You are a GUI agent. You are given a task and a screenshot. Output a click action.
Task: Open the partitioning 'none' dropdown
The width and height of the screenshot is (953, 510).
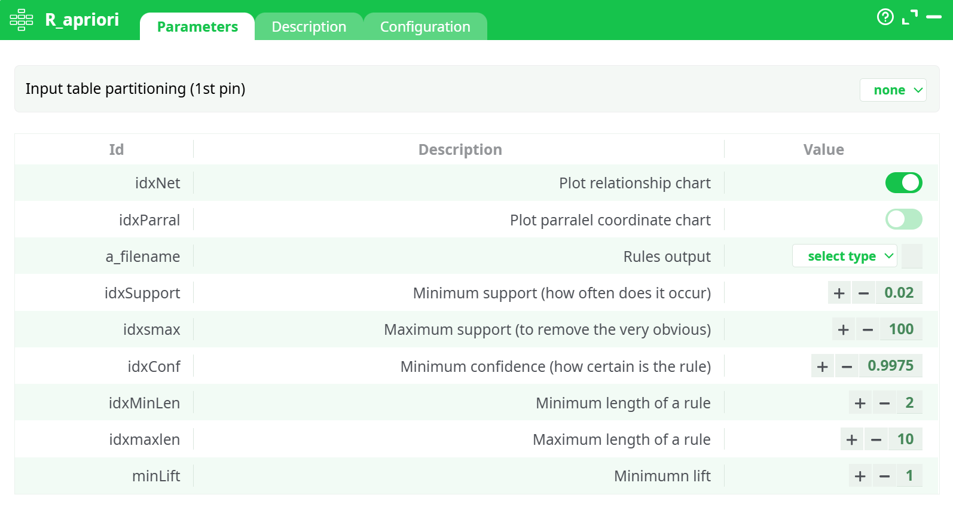(893, 90)
